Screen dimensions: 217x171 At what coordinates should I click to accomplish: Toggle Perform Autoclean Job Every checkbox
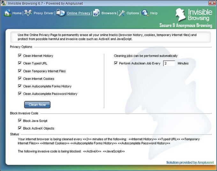click(116, 63)
